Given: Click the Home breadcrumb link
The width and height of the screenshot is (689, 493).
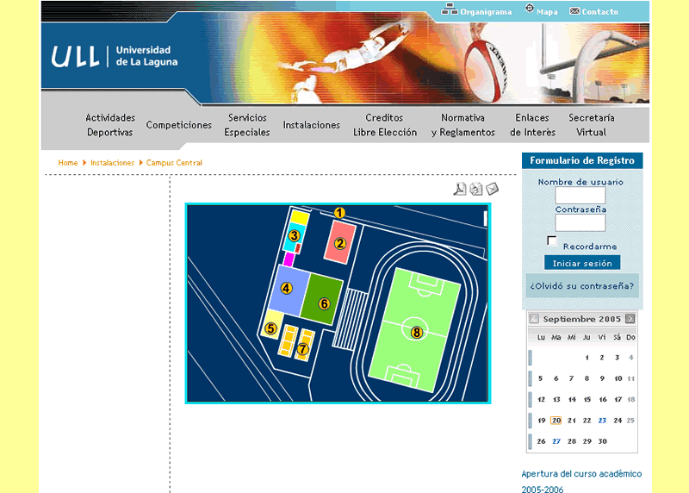Looking at the screenshot, I should click(68, 163).
